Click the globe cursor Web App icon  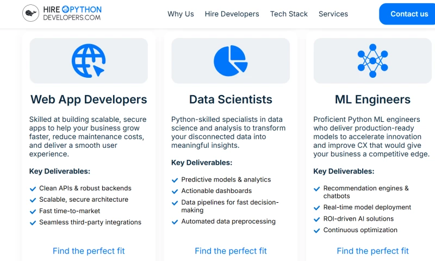point(89,60)
